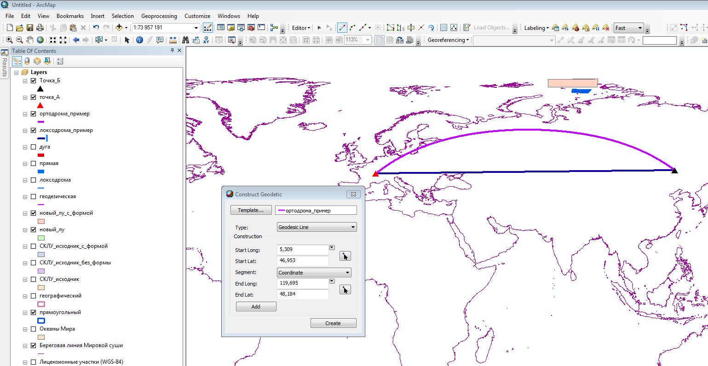
Task: Click the Full Extent globe icon
Action: click(x=40, y=40)
